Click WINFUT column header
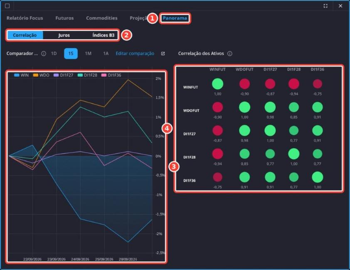Viewport: 350px width, 270px height. pos(218,69)
